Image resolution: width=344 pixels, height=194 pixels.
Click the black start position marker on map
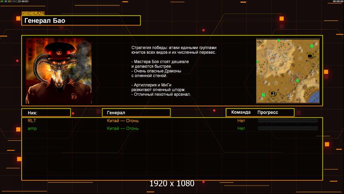pyautogui.click(x=310, y=56)
